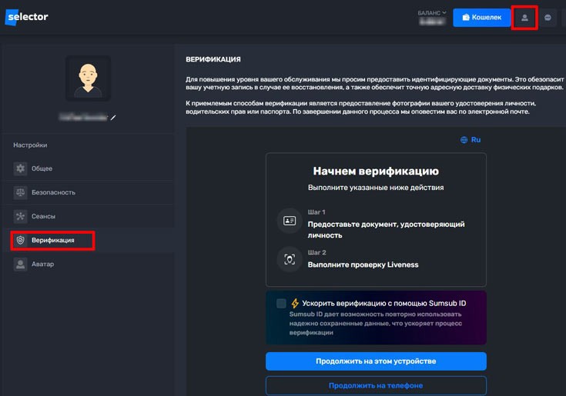Image resolution: width=566 pixels, height=396 pixels.
Task: Click Продолжить на телефоне button
Action: pyautogui.click(x=376, y=385)
